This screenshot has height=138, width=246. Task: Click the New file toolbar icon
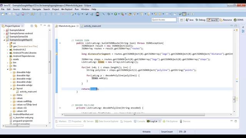pyautogui.click(x=3, y=14)
